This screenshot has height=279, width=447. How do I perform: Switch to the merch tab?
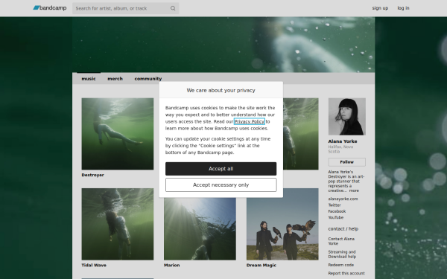click(115, 79)
